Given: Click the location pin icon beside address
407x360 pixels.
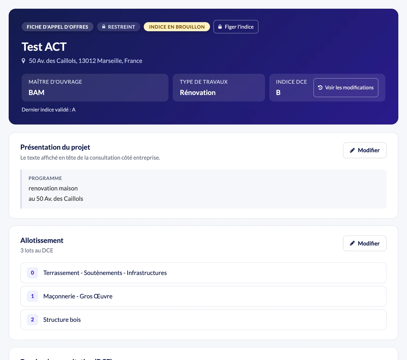Looking at the screenshot, I should click(23, 61).
